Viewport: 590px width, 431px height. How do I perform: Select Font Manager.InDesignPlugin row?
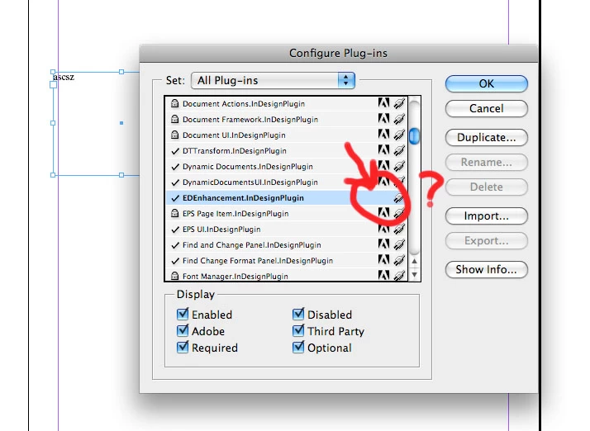point(287,275)
